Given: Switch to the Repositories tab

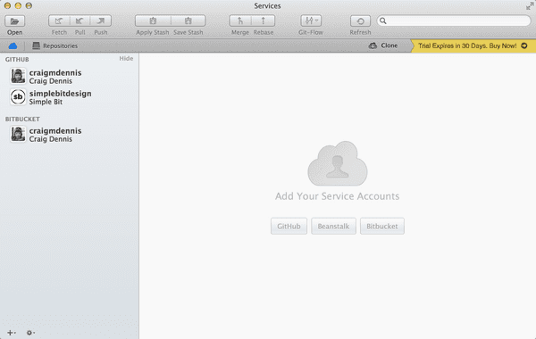Looking at the screenshot, I should click(x=55, y=45).
